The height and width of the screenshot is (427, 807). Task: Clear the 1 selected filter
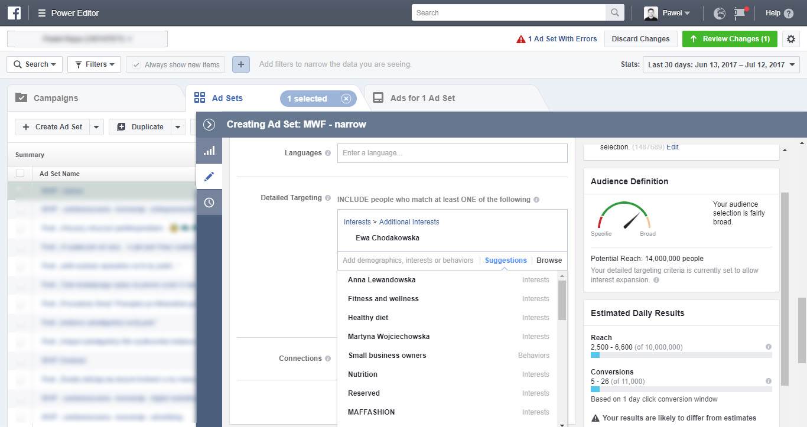[x=346, y=99]
